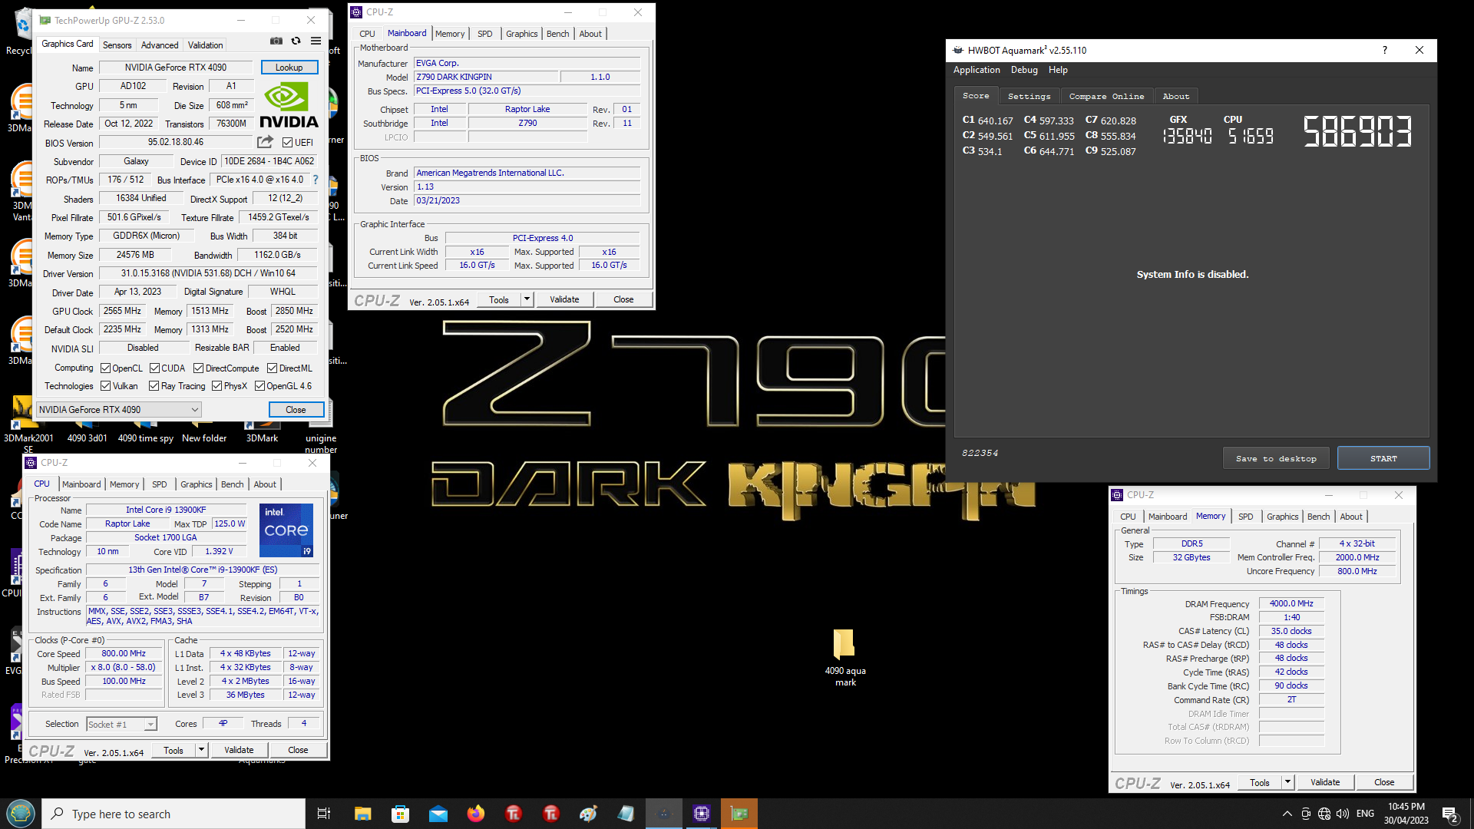This screenshot has height=829, width=1474.
Task: Open the Application menu in Aquamark
Action: [977, 70]
